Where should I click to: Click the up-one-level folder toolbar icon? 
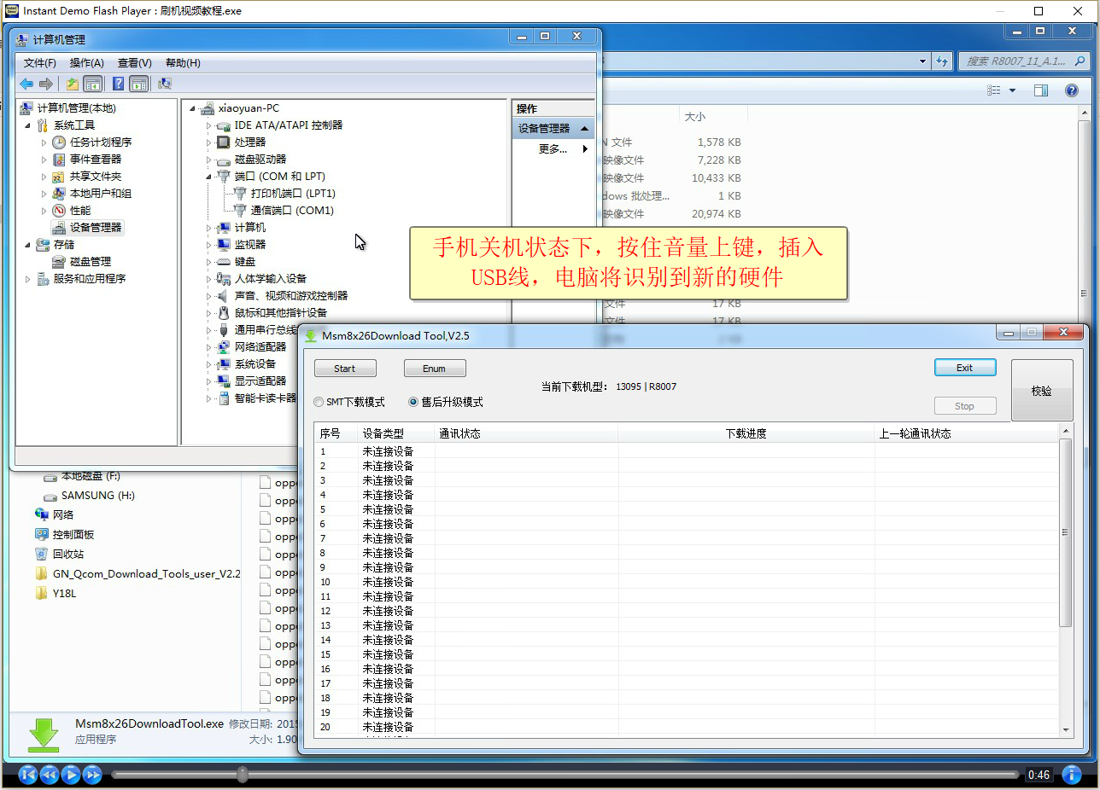point(73,84)
